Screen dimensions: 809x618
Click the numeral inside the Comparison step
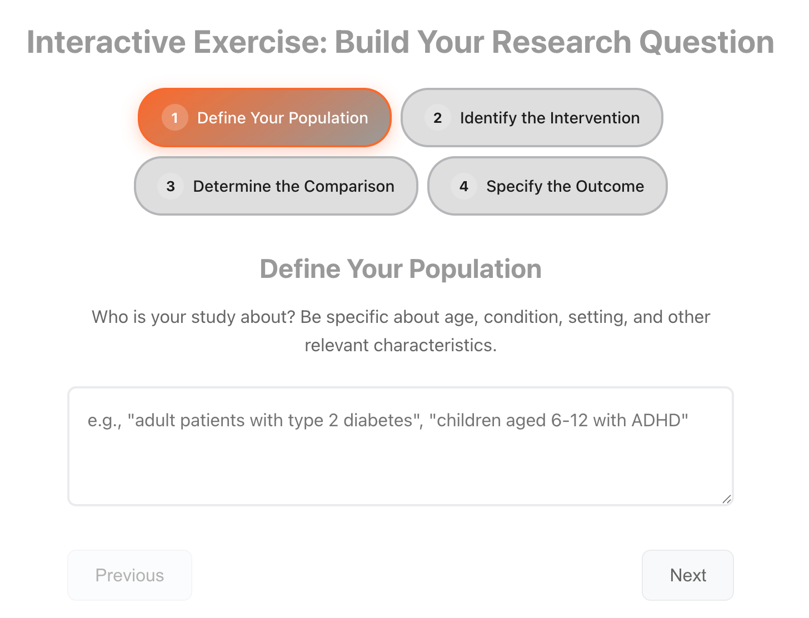pos(171,186)
